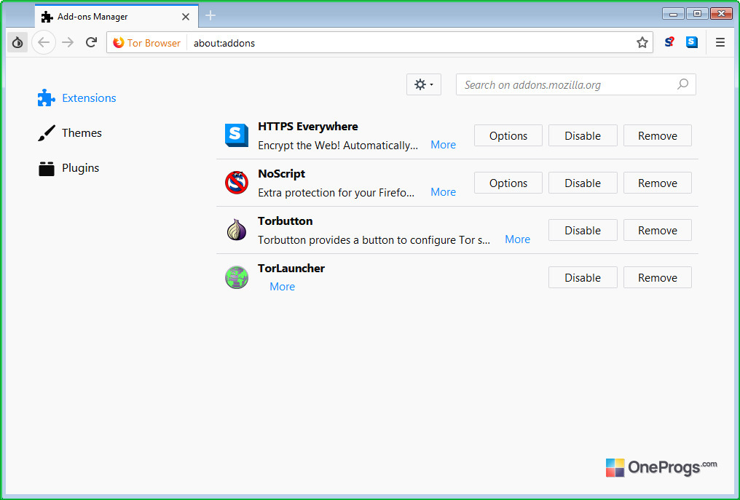Open Options for HTTPS Everywhere
Image resolution: width=740 pixels, height=500 pixels.
coord(508,136)
